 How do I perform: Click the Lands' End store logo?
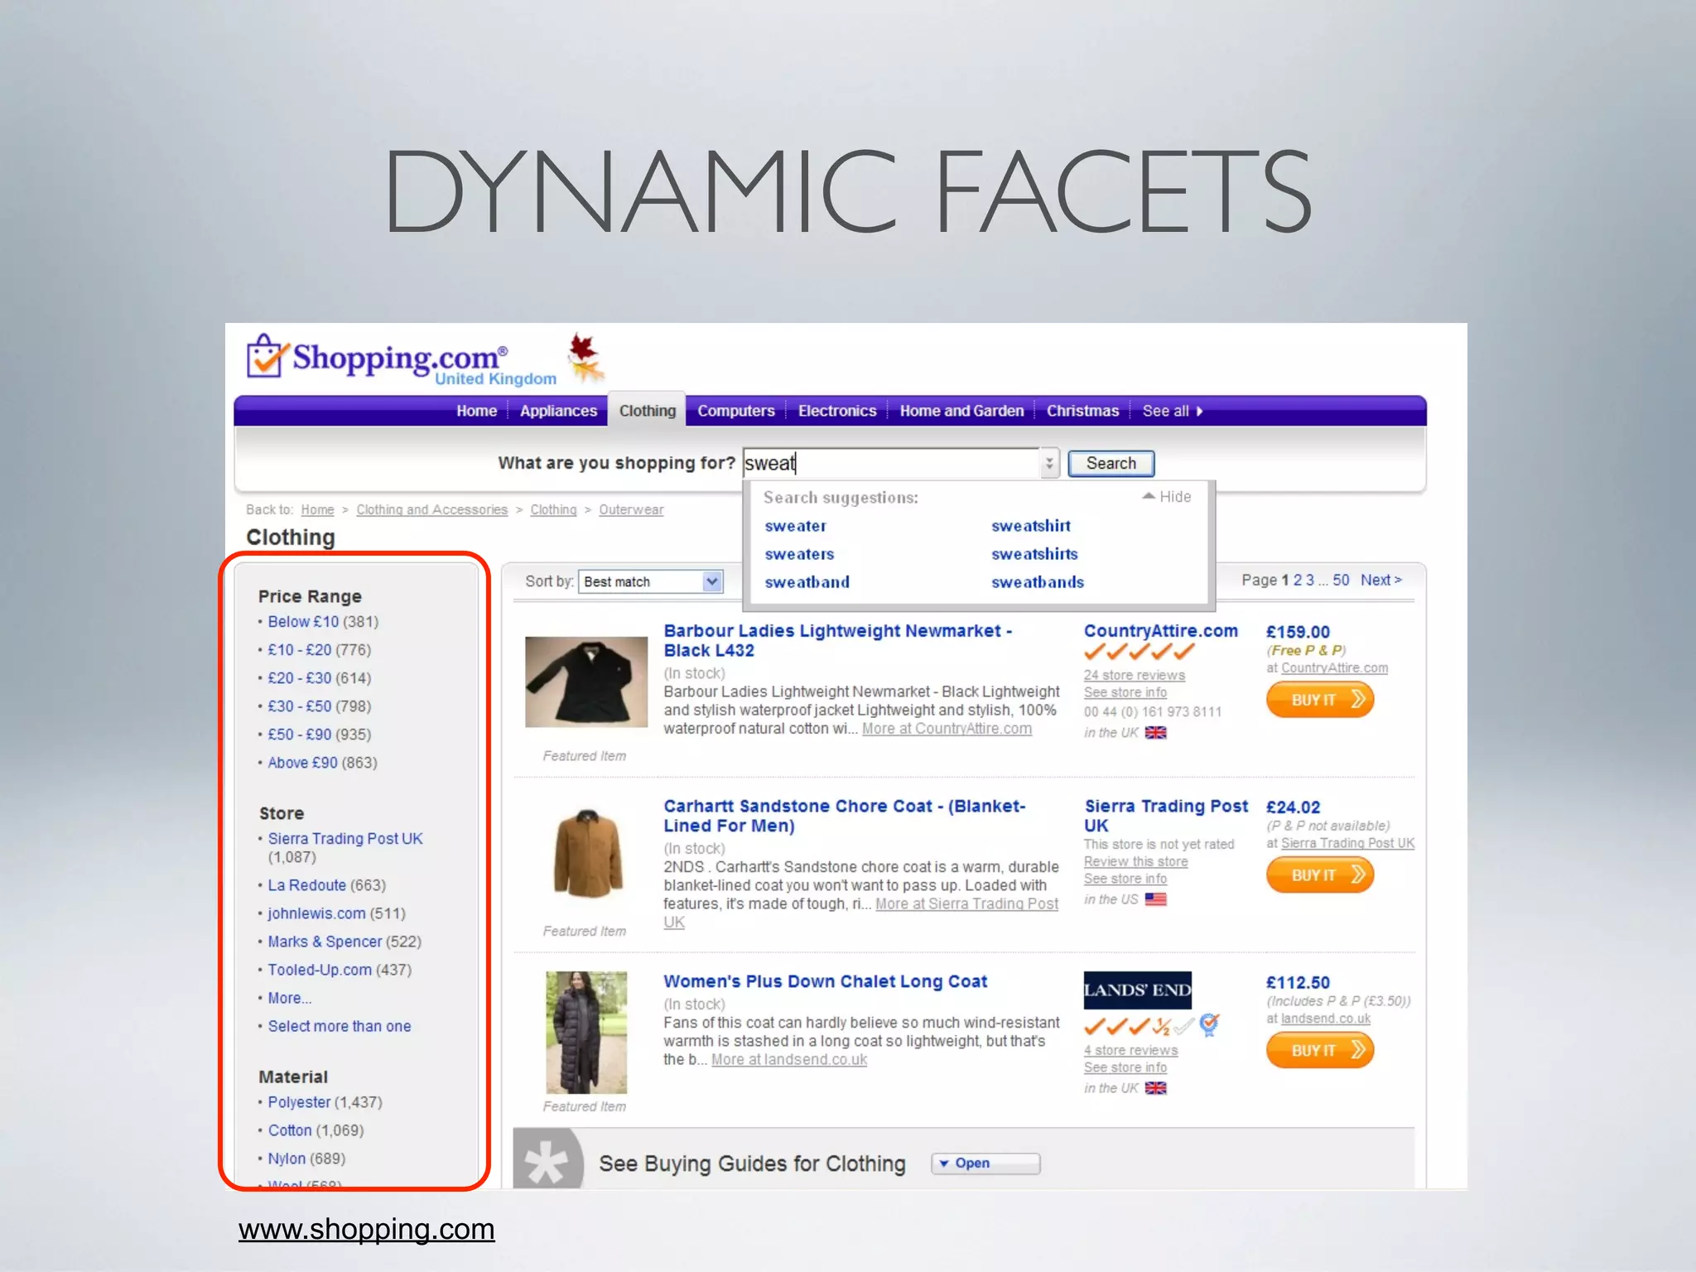click(1137, 990)
